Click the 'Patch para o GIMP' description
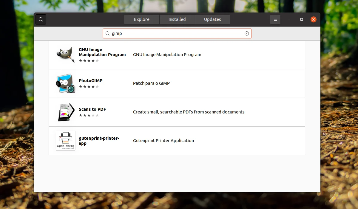 tap(151, 83)
